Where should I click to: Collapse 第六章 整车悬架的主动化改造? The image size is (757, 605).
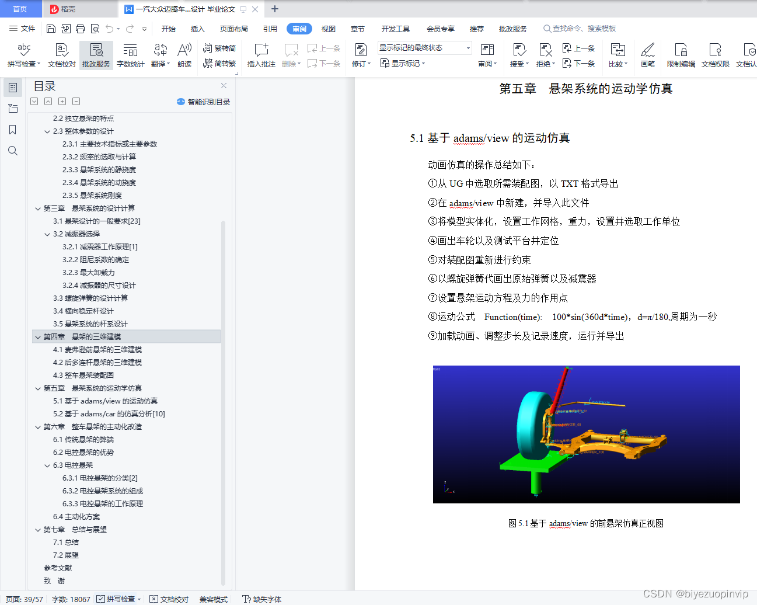point(38,427)
